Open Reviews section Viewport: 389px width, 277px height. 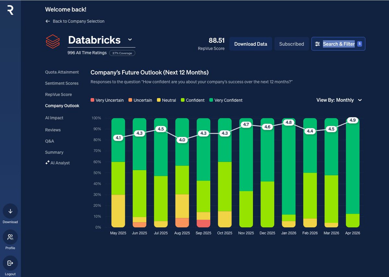point(53,130)
